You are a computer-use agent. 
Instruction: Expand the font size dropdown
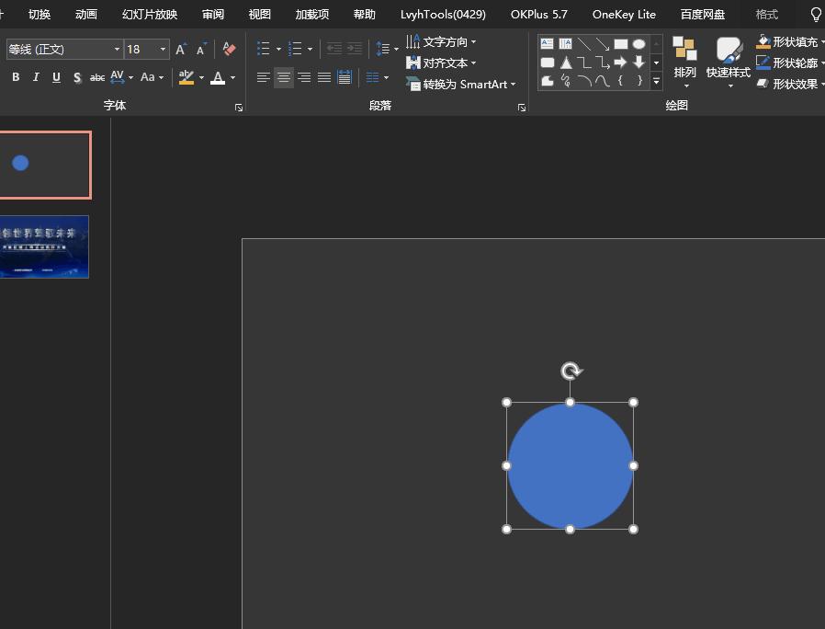[164, 50]
